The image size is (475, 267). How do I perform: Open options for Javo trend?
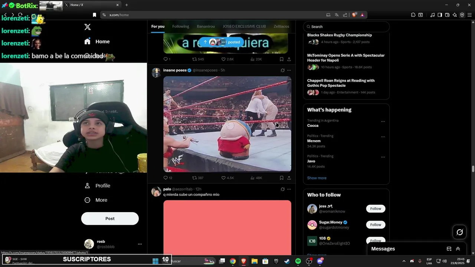tap(383, 157)
